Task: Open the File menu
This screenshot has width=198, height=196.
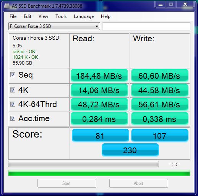Action: (13, 16)
